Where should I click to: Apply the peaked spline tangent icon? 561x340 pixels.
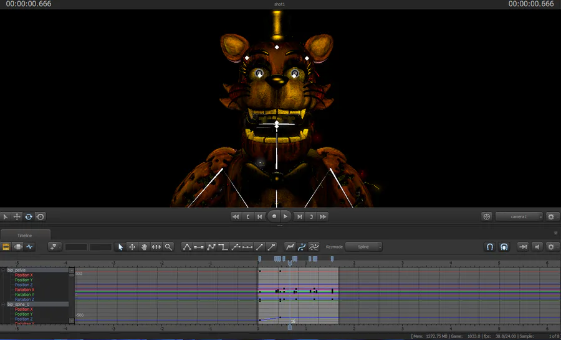(187, 247)
